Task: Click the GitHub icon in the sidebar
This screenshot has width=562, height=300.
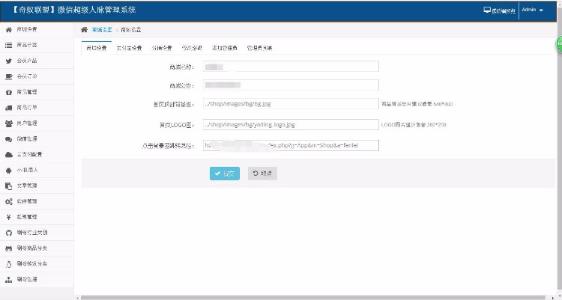Action: pyautogui.click(x=8, y=233)
